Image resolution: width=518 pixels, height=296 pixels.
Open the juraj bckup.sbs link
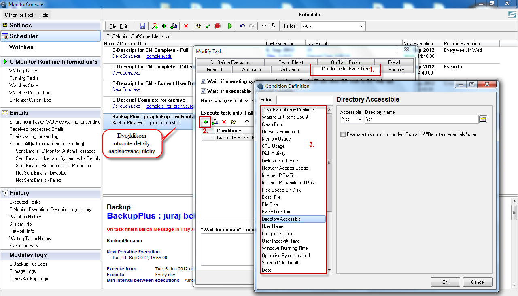click(x=164, y=122)
